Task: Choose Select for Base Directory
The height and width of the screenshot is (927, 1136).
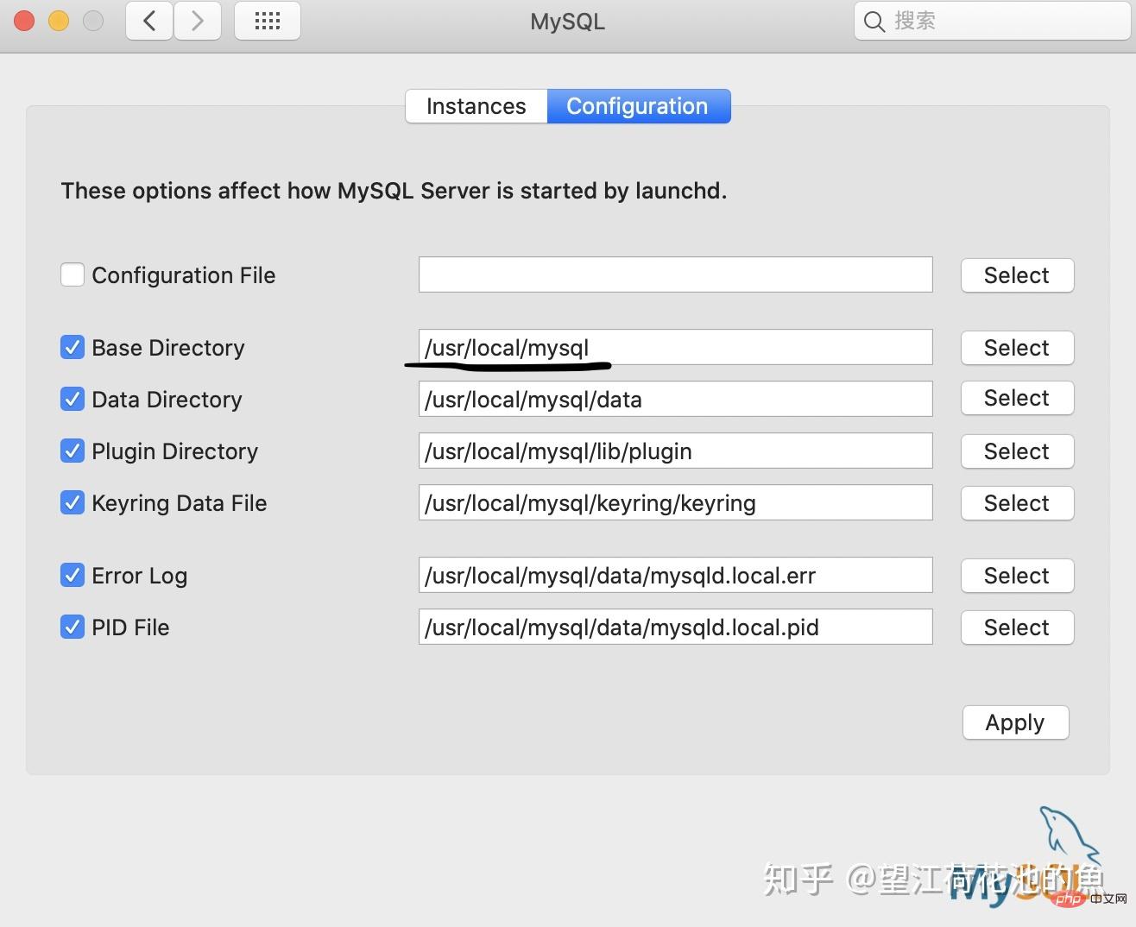Action: pos(1017,348)
